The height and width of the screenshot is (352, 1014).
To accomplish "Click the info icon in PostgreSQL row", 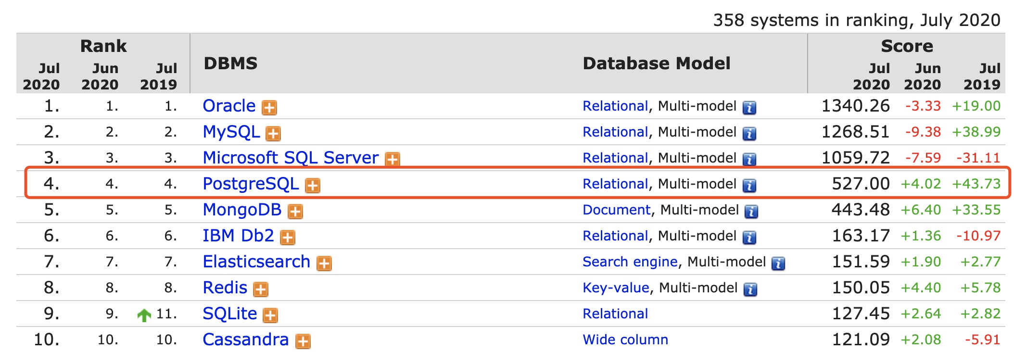I will (x=749, y=186).
